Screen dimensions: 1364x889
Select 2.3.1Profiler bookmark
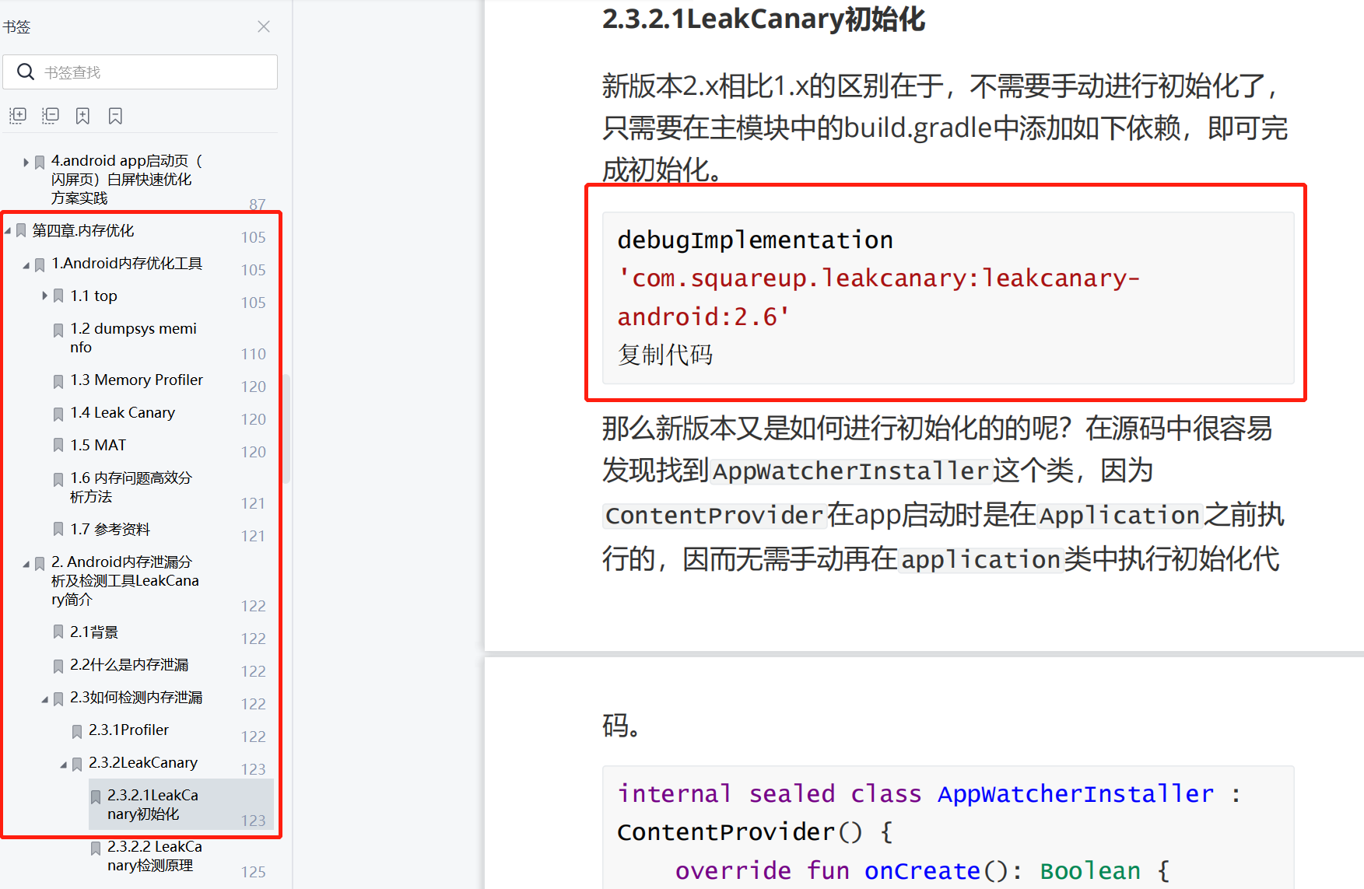point(128,730)
